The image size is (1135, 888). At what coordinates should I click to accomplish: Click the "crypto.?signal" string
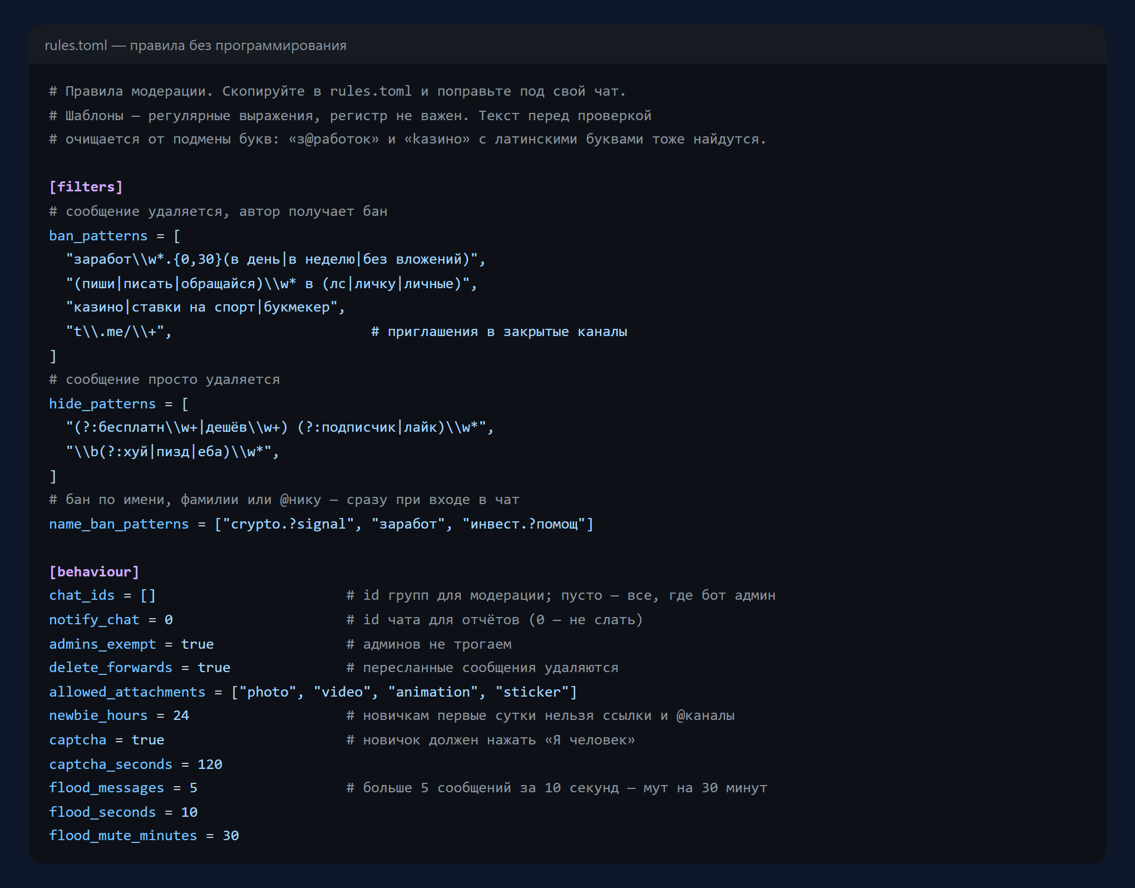click(288, 524)
